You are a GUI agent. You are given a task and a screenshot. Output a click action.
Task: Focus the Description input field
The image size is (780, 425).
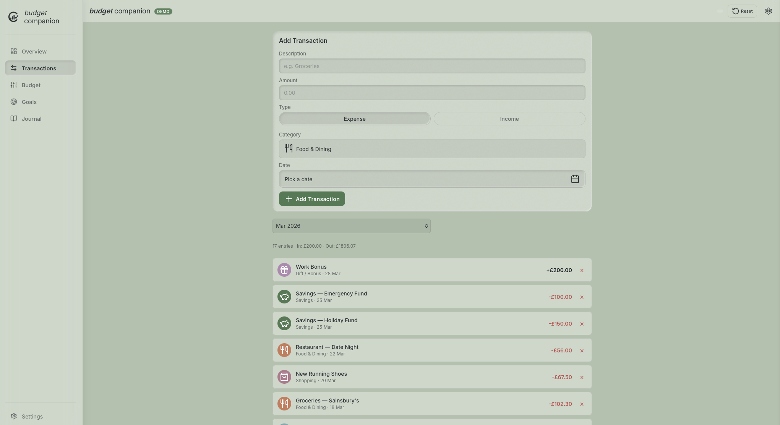[432, 66]
